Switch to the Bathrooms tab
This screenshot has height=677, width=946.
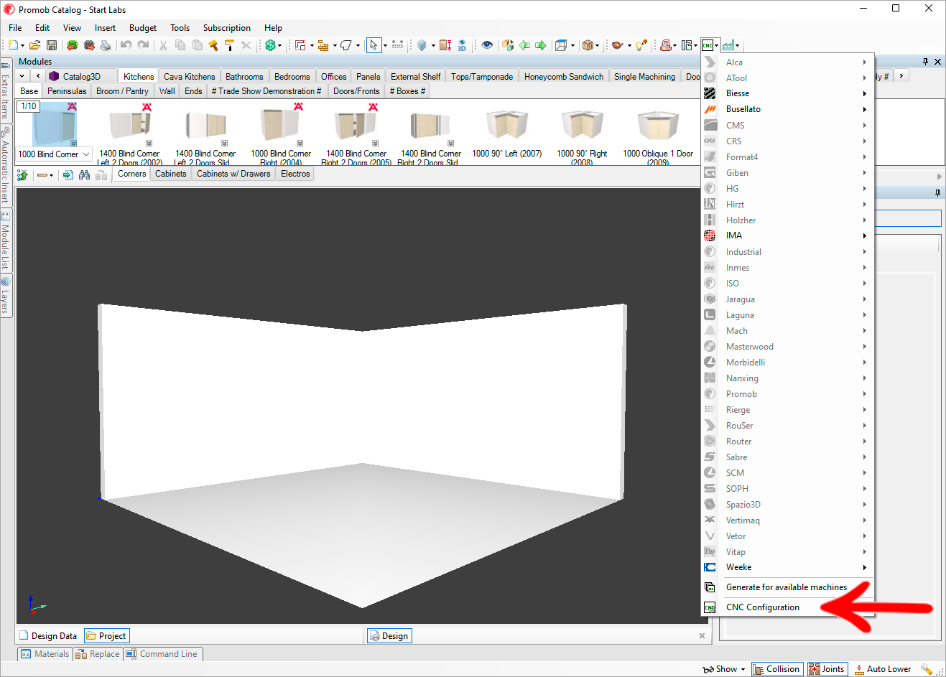click(244, 77)
